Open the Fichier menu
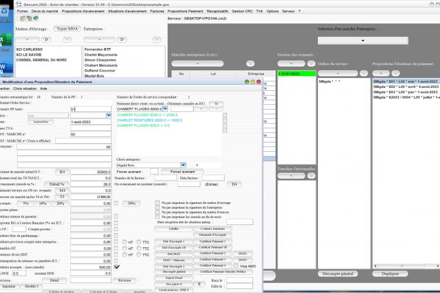Viewport: 440px width, 293px height. click(22, 11)
